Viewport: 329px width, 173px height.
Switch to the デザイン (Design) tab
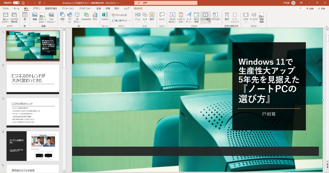37,8
